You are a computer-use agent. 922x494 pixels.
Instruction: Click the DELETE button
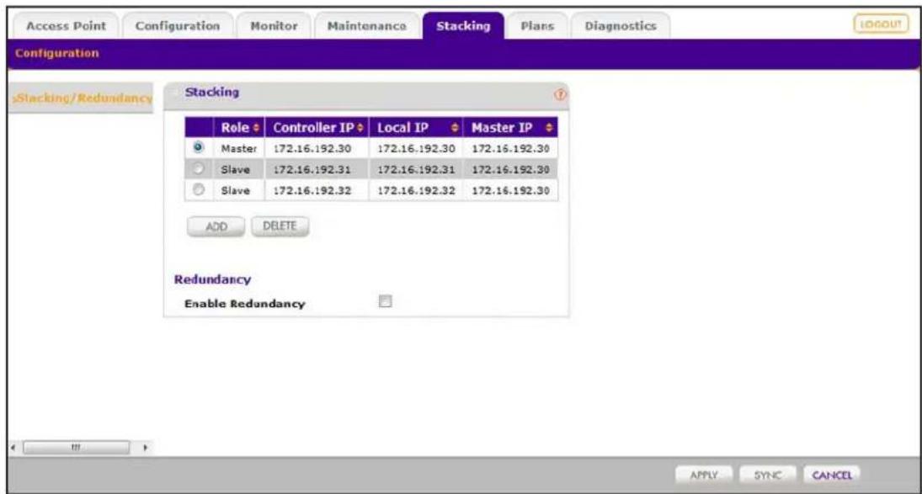point(280,226)
